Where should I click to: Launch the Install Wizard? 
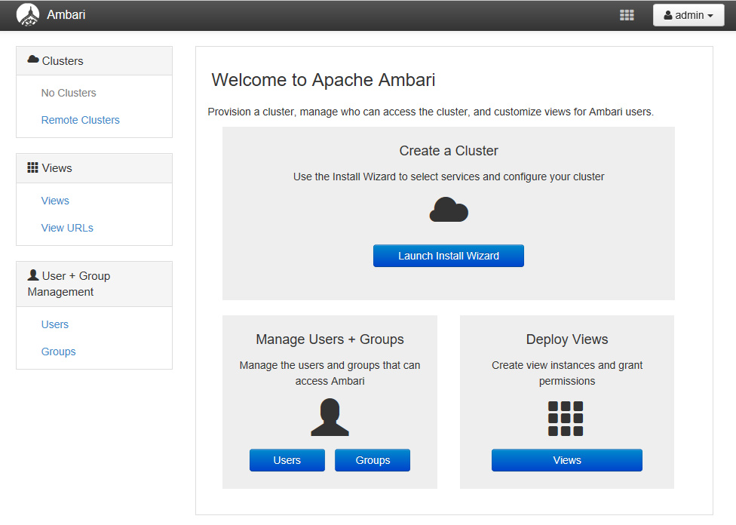point(449,256)
